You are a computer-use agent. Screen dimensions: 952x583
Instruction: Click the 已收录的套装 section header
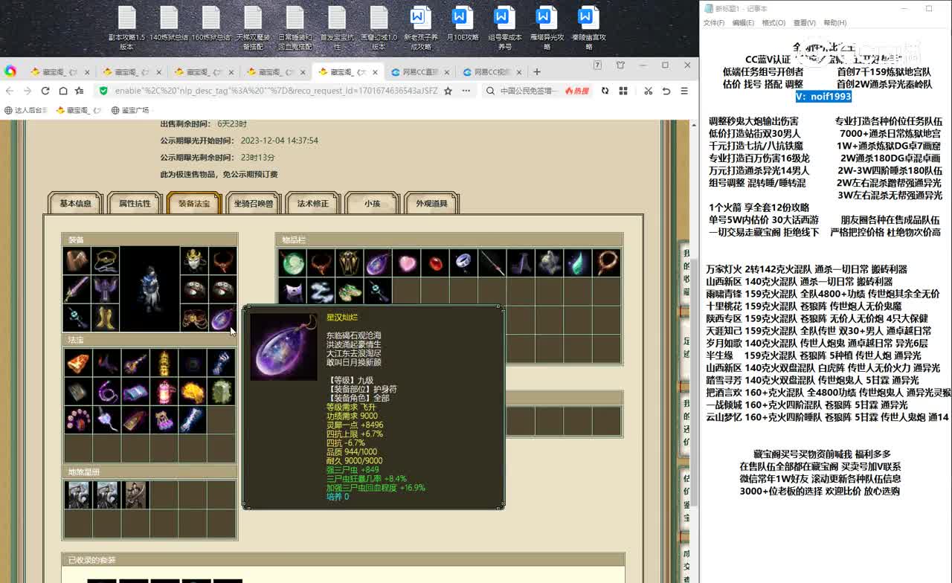click(342, 560)
